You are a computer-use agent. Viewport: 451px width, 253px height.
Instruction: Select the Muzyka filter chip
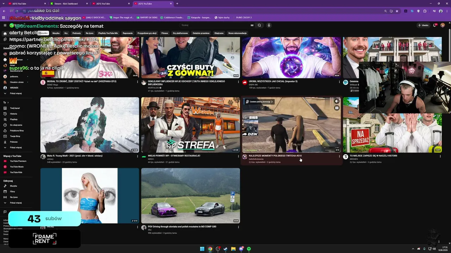click(x=56, y=33)
